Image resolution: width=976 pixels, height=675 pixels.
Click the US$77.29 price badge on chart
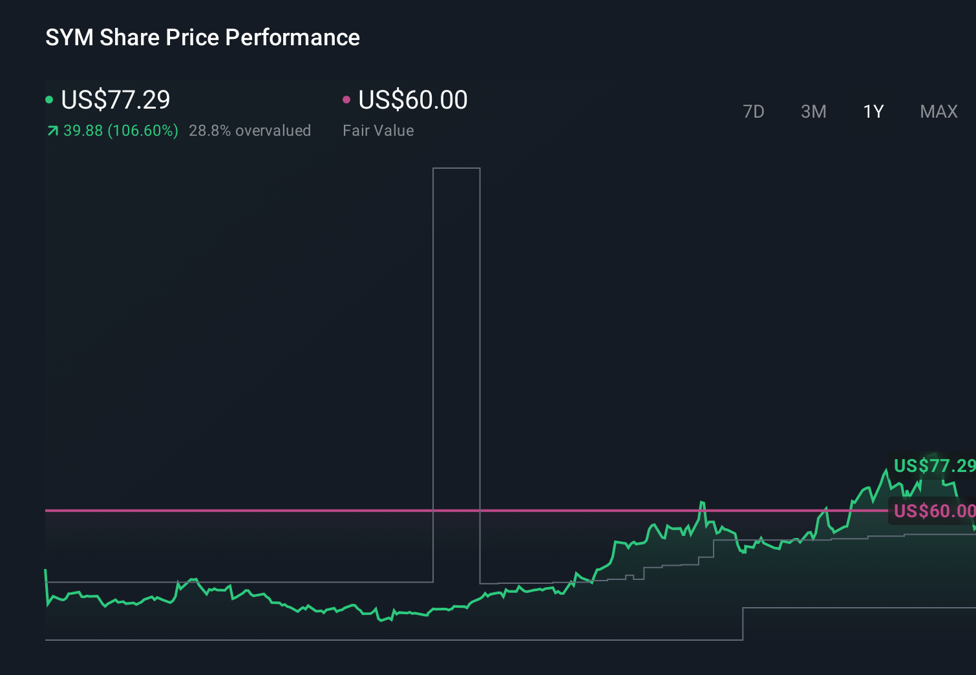(x=933, y=466)
